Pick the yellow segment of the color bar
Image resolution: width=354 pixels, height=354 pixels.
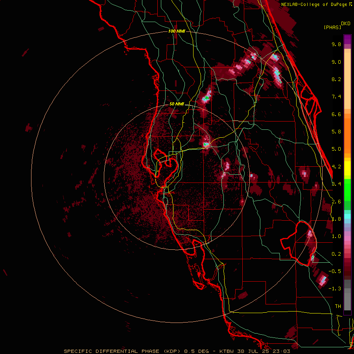coord(347,168)
